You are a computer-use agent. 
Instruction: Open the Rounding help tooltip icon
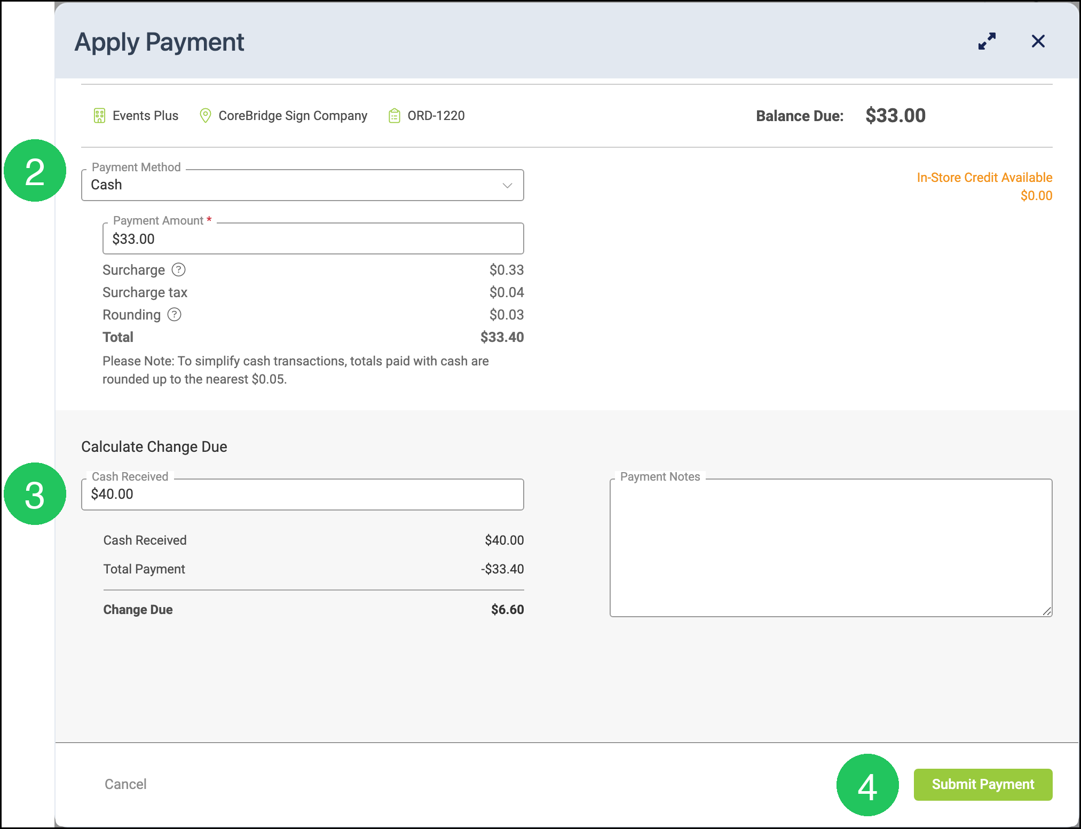click(x=174, y=315)
